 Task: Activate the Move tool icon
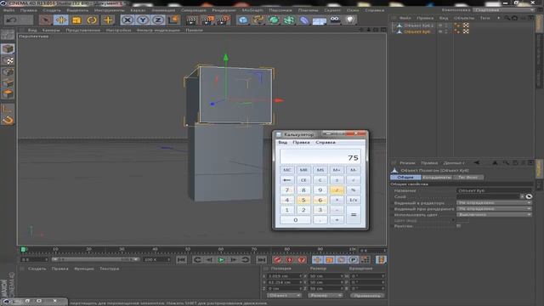[x=61, y=20]
